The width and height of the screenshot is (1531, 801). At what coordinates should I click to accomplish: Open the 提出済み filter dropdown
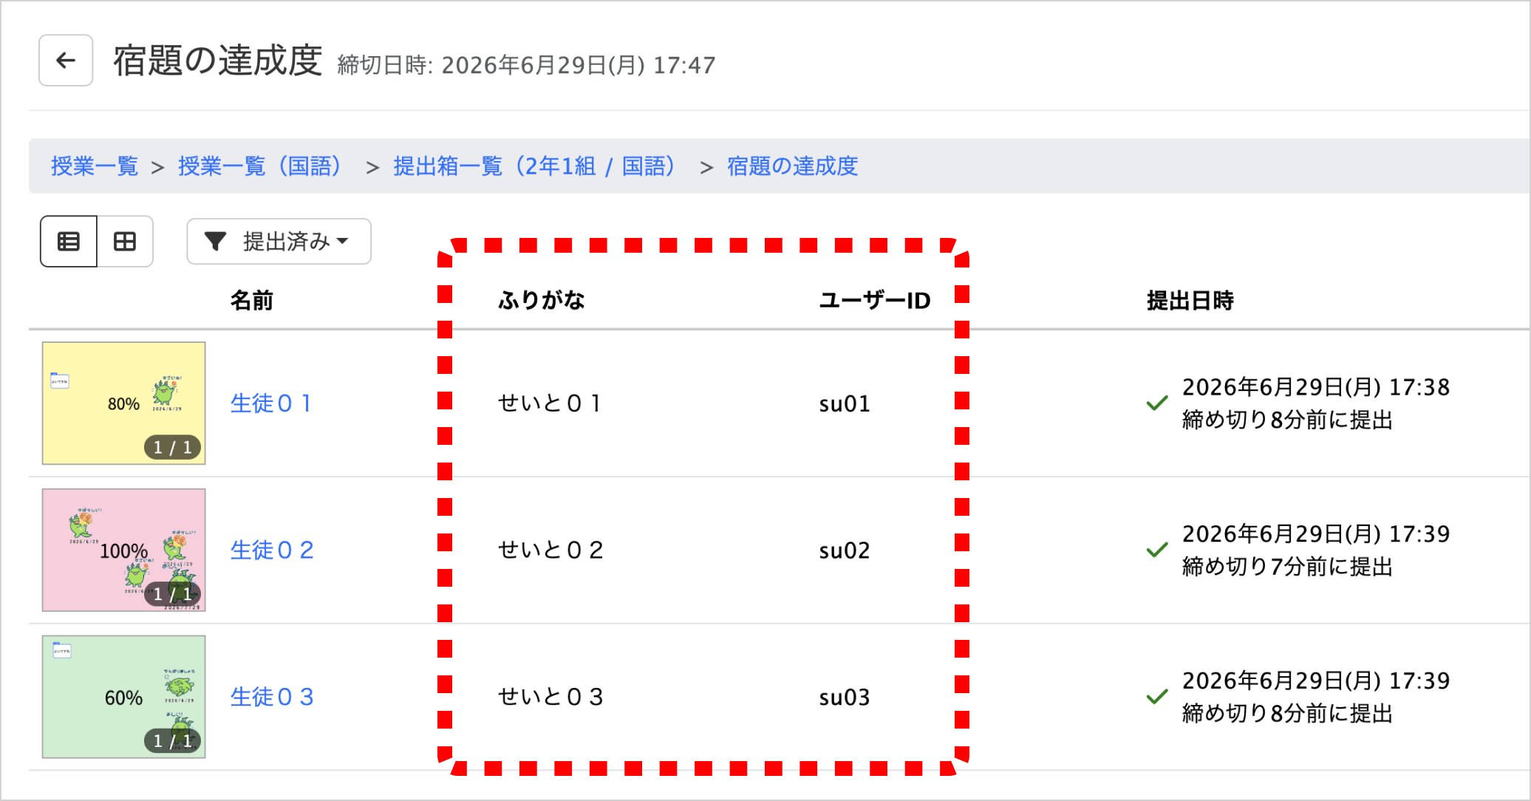(x=279, y=242)
